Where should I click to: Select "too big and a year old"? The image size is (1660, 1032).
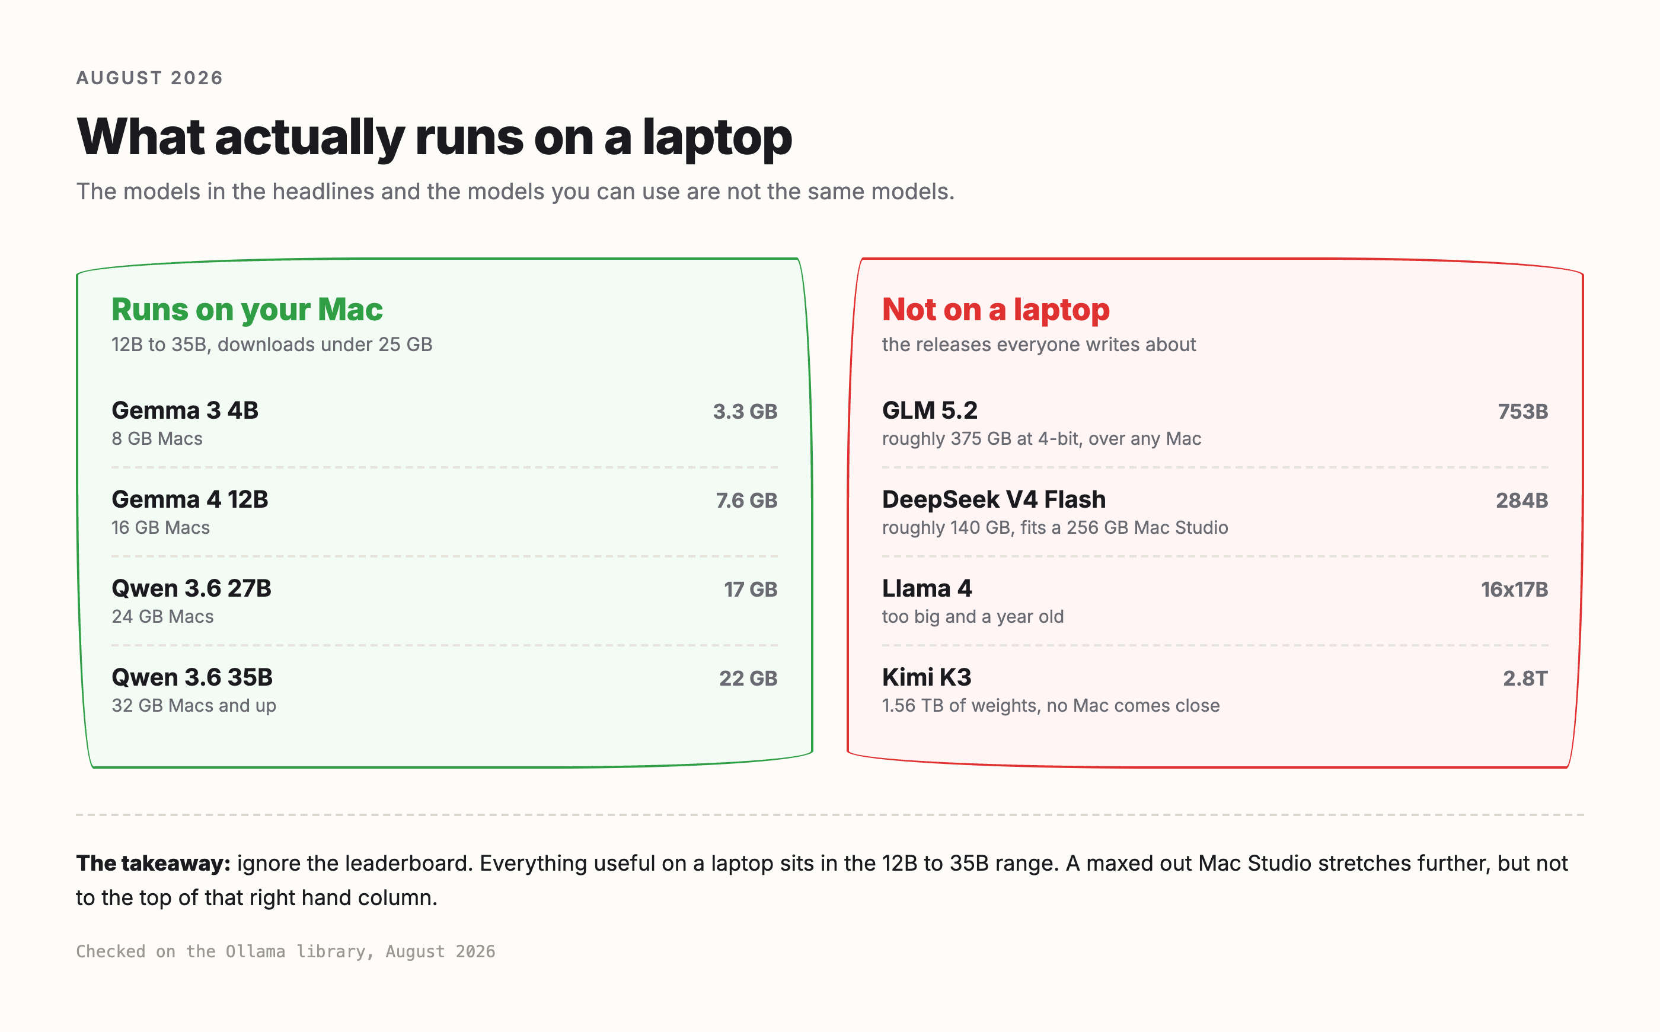point(972,617)
